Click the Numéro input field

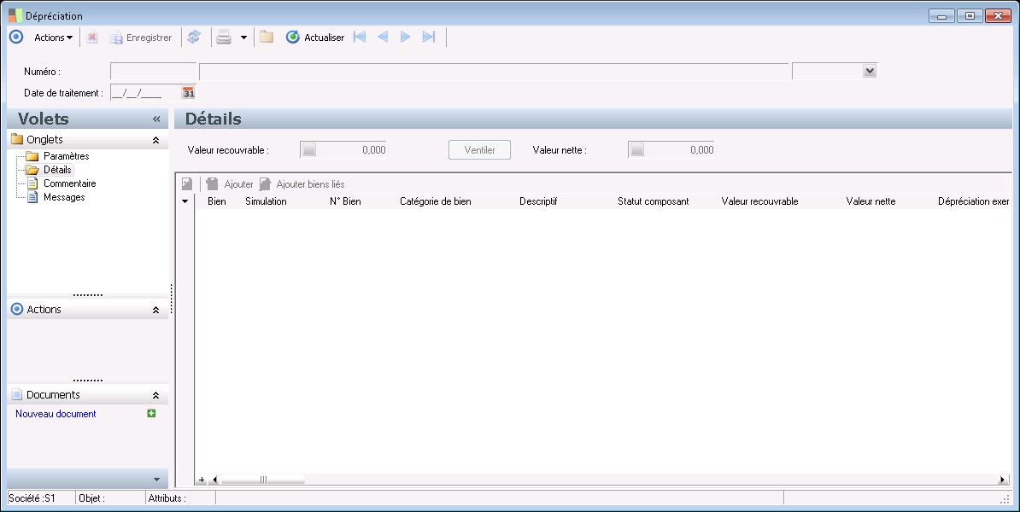coord(154,72)
